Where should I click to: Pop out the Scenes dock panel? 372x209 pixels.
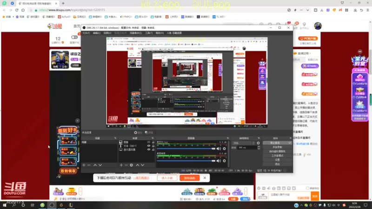click(x=115, y=138)
